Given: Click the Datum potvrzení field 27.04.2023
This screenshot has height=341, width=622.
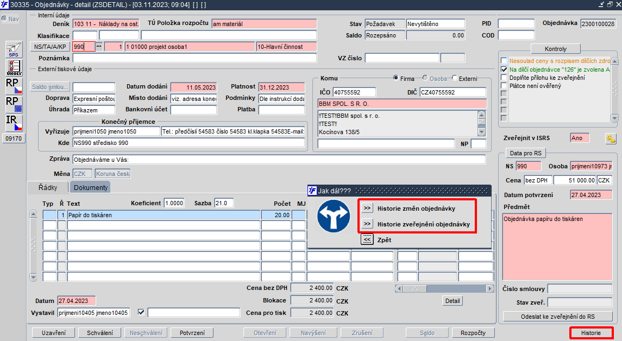Looking at the screenshot, I should tap(591, 195).
